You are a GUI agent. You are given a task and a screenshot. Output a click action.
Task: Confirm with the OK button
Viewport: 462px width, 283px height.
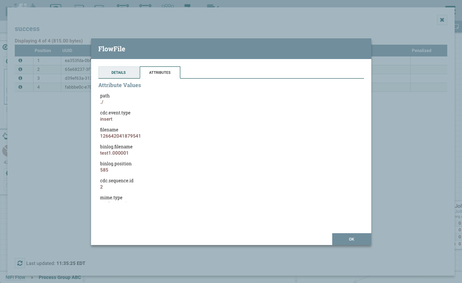(351, 239)
